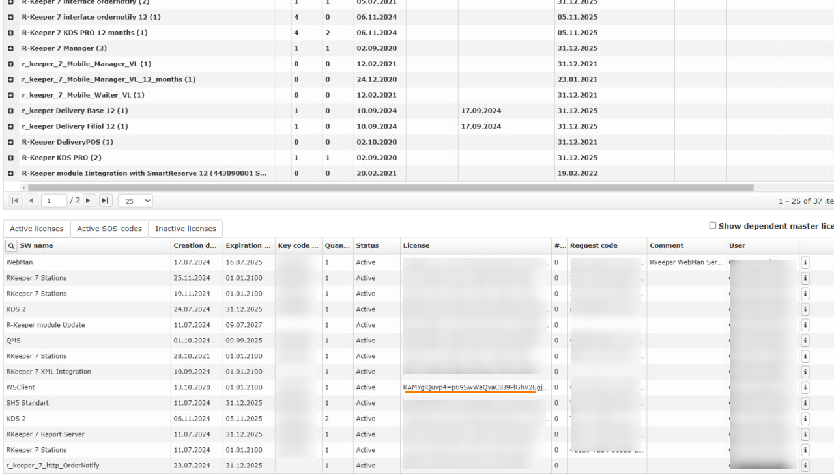Viewport: 834px width, 474px height.
Task: Click the '1 - 25 of 37' items counter
Action: pos(806,201)
